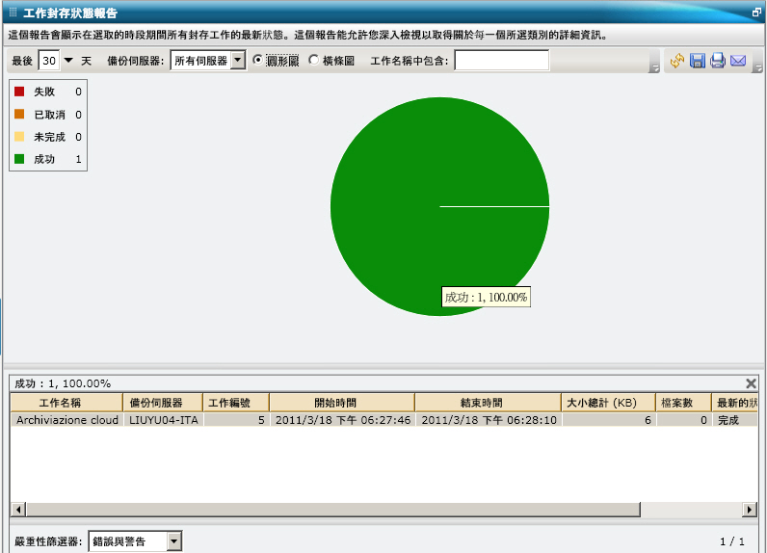Screen dimensions: 767x553
Task: Select the 圓形圖 pie chart radio button
Action: tap(258, 60)
